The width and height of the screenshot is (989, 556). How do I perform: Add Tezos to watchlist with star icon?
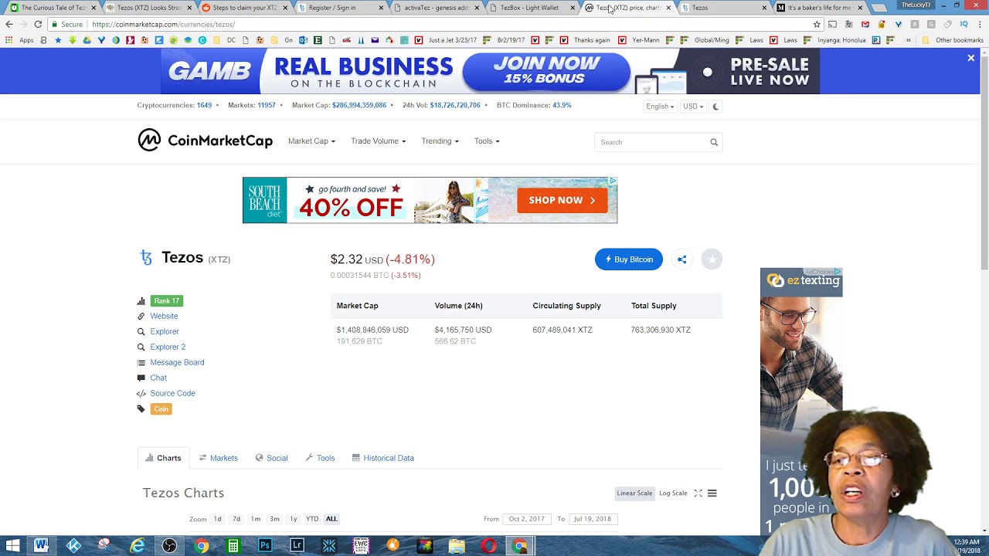point(712,259)
